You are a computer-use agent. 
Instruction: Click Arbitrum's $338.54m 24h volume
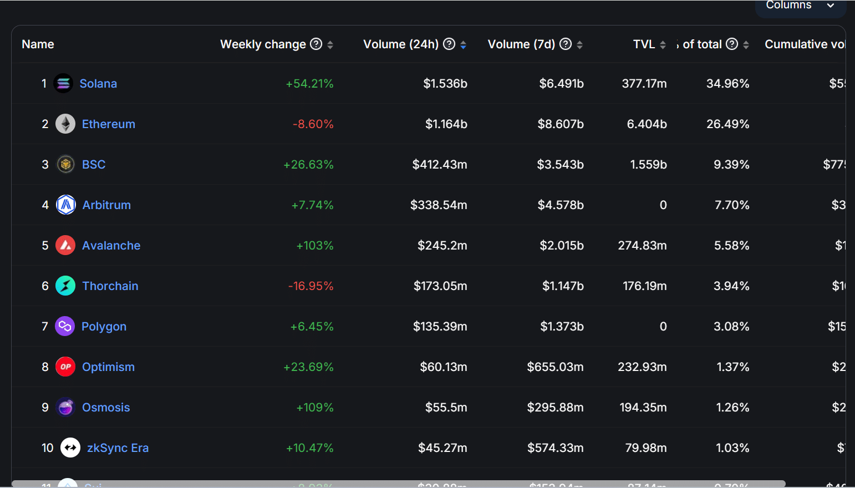(439, 205)
